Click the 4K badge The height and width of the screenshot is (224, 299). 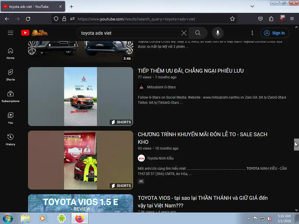141,181
